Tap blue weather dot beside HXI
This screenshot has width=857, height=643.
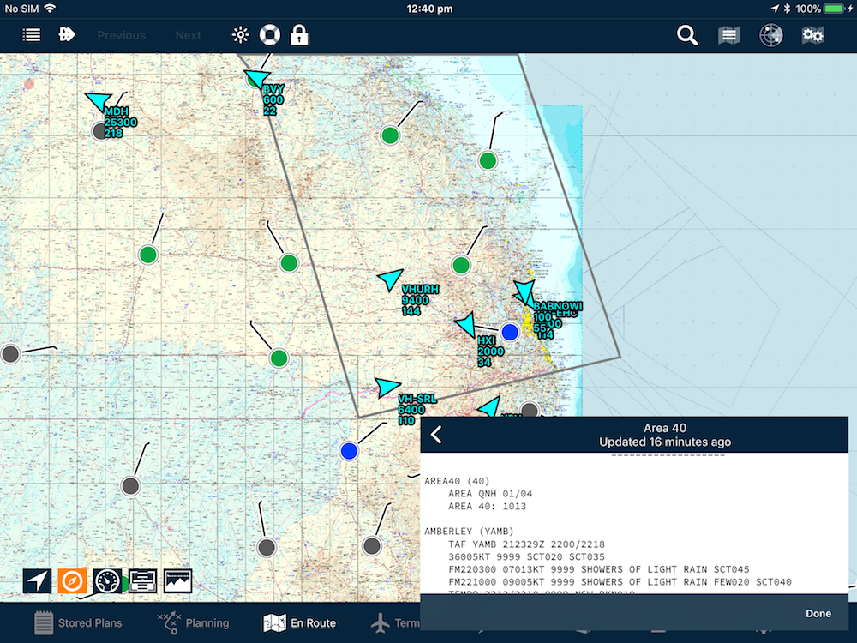[509, 332]
